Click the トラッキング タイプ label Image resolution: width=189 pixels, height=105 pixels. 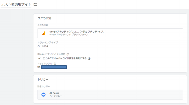click(48, 42)
